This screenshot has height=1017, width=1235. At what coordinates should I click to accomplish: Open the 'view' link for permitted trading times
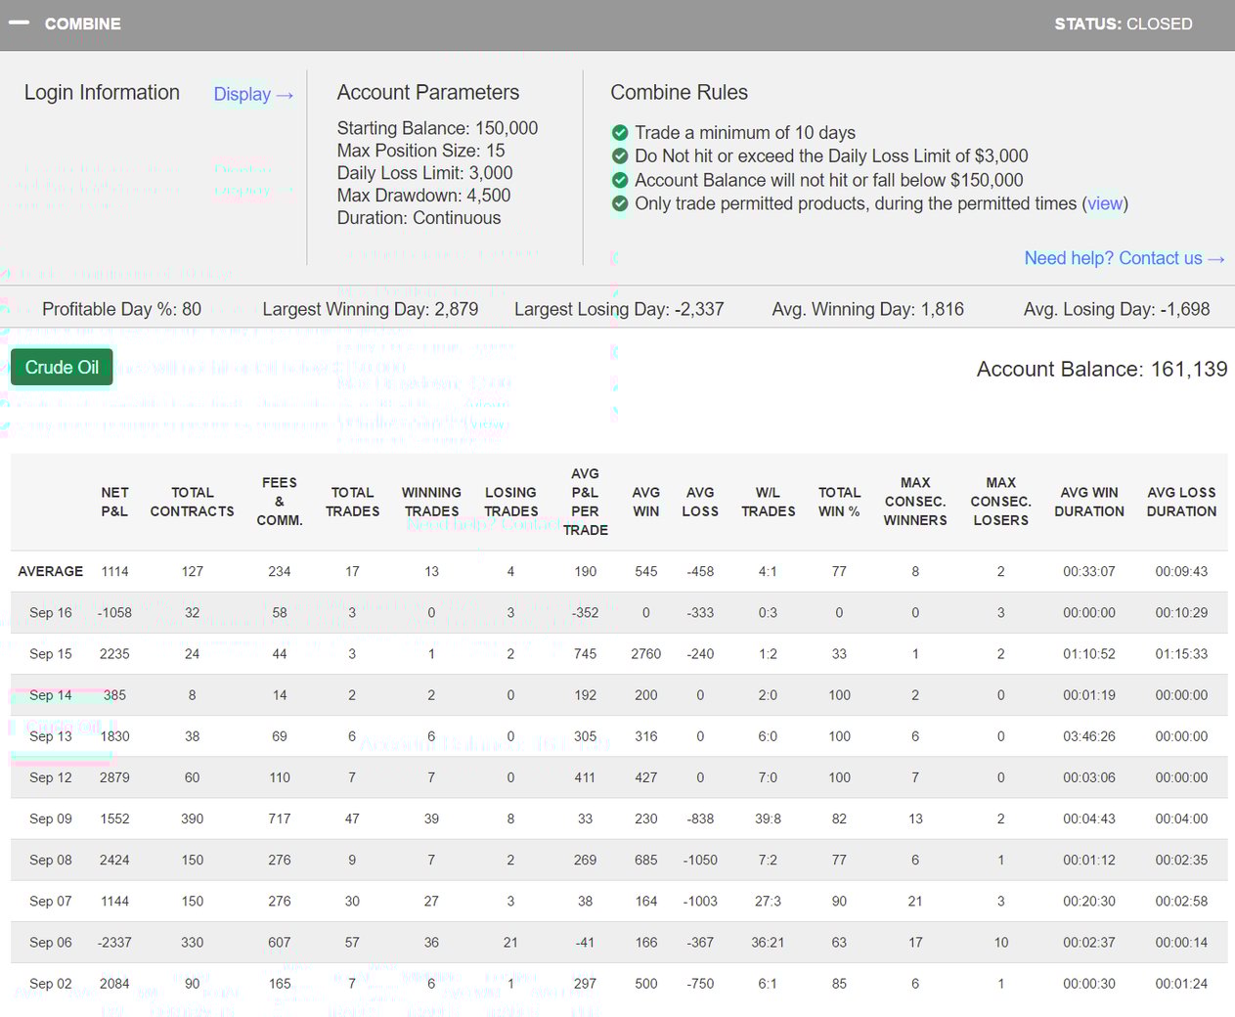tap(1105, 203)
